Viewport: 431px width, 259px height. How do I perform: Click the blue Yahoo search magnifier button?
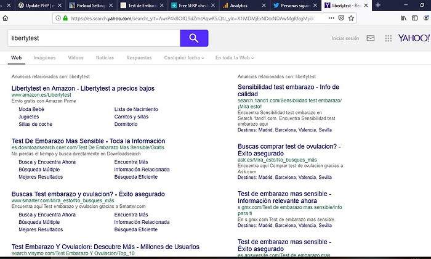pos(194,38)
